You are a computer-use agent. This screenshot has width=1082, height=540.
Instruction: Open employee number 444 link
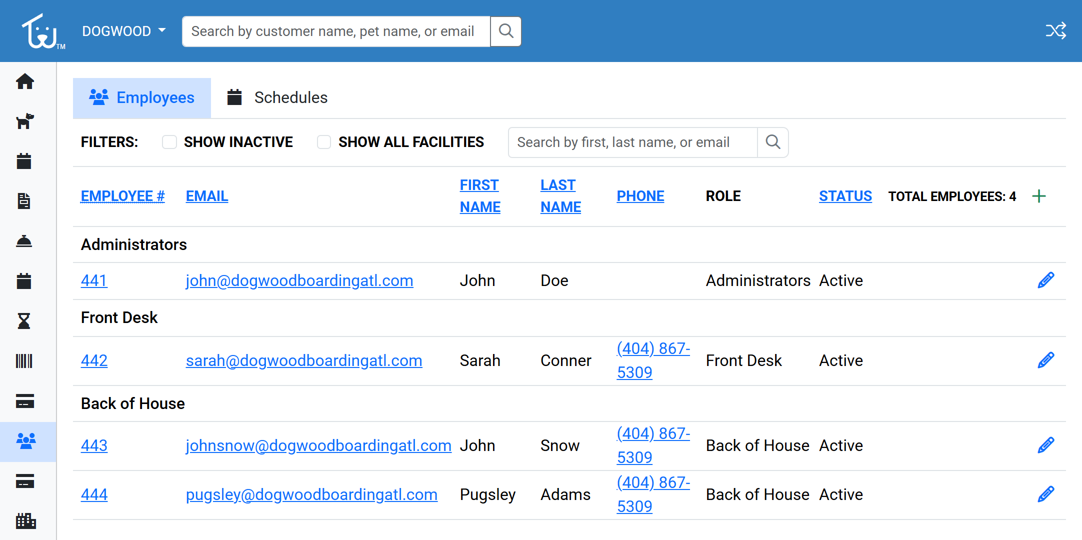coord(94,494)
